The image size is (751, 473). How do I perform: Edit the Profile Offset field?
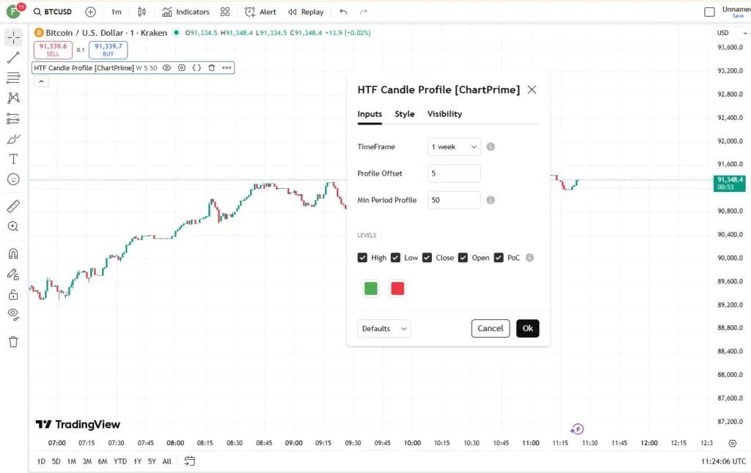coord(454,173)
